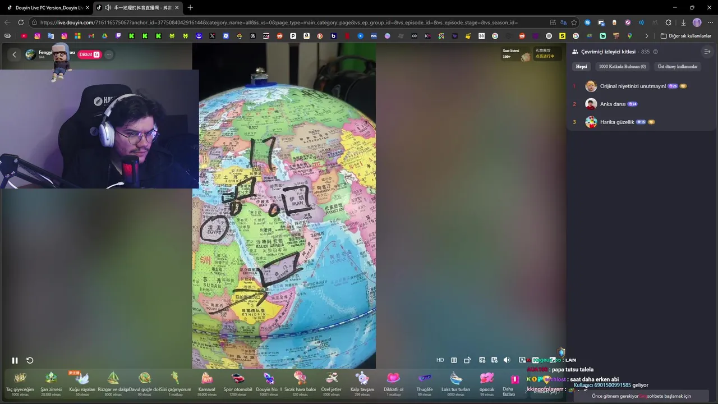Expand bookmarks overflow chevron

coord(646,36)
